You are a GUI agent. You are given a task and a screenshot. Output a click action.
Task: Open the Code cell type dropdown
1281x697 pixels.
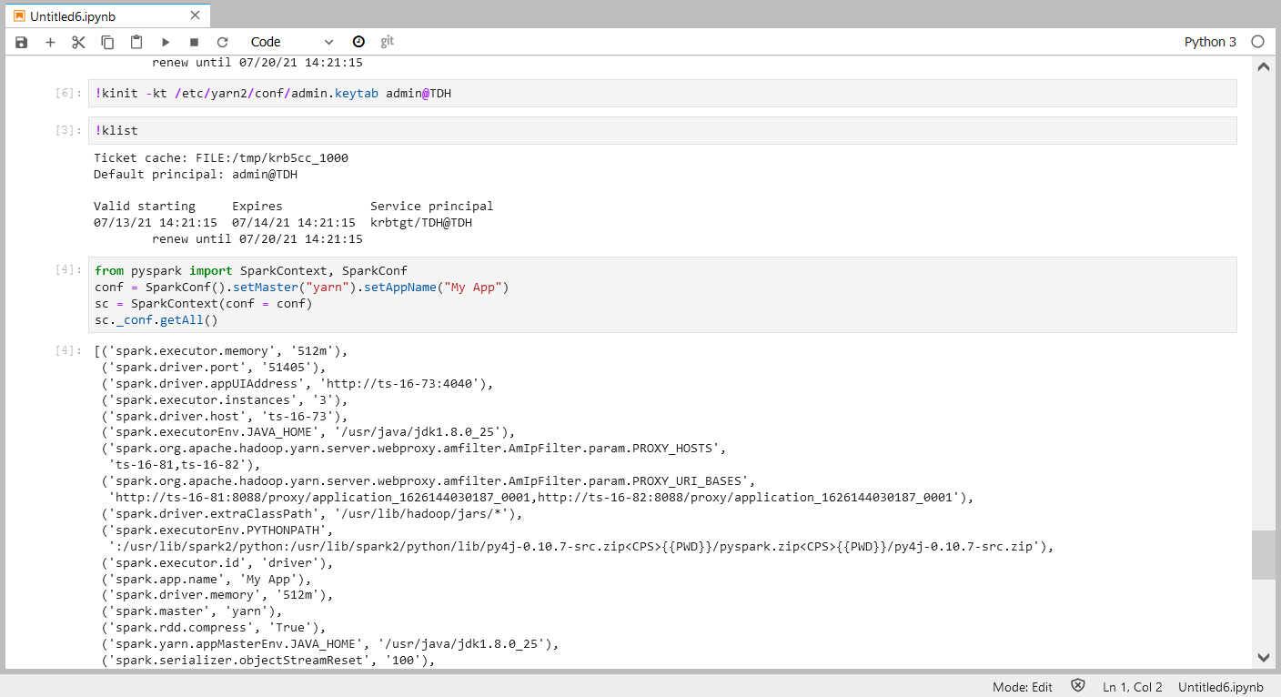tap(291, 42)
